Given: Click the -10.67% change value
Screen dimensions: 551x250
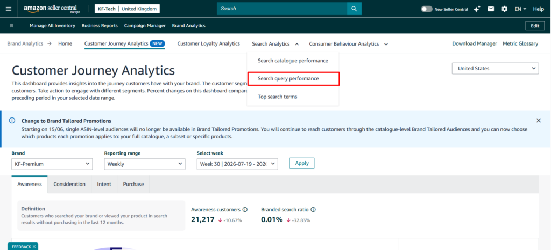Looking at the screenshot, I should [x=232, y=220].
